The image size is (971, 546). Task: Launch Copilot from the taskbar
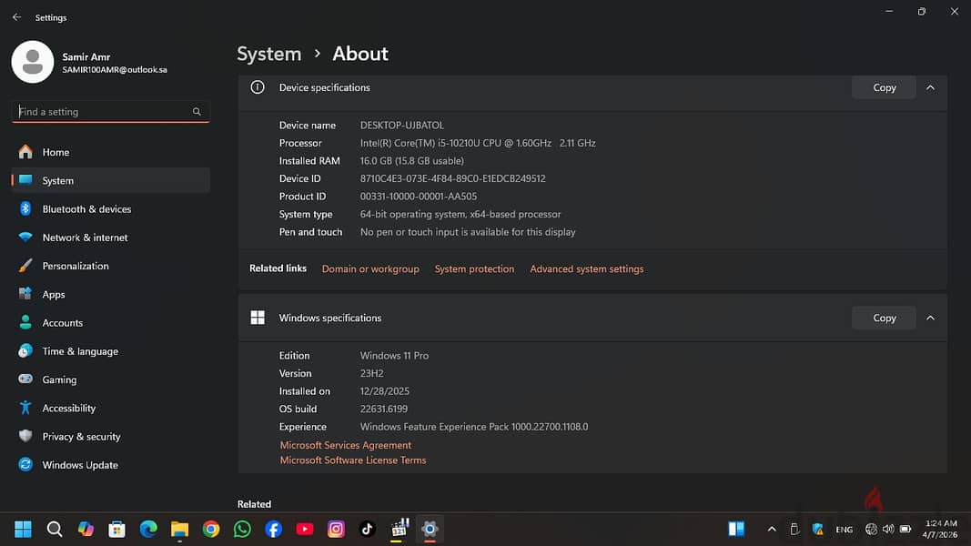click(86, 529)
